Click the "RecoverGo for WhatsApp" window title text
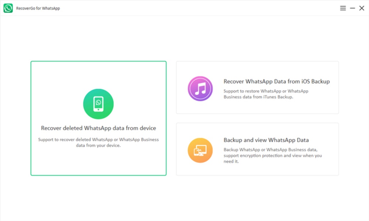The width and height of the screenshot is (369, 221). click(x=38, y=8)
